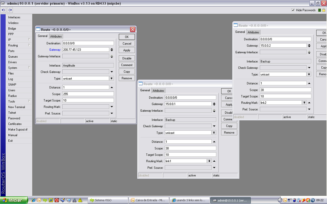Open the Wireless menu item in the sidebar
The width and height of the screenshot is (327, 204).
click(x=13, y=23)
